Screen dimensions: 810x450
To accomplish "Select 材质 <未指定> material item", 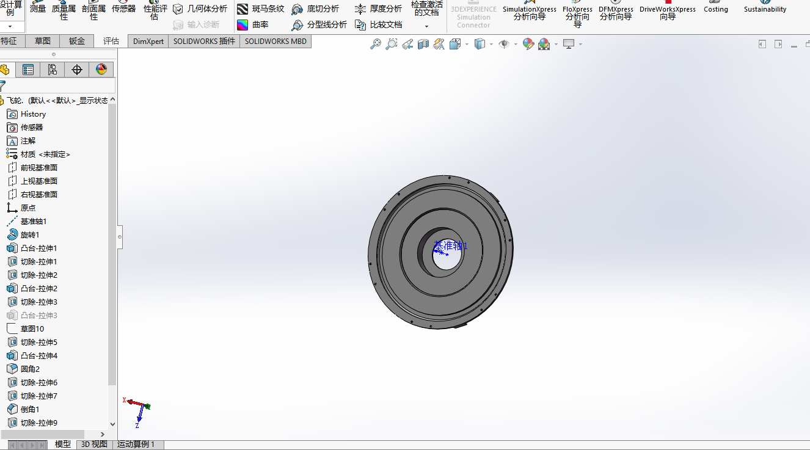I will point(38,154).
